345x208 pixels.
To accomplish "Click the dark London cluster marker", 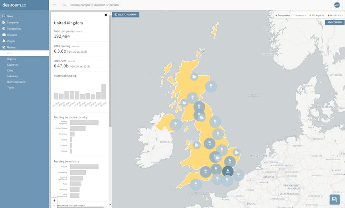I will click(x=228, y=171).
